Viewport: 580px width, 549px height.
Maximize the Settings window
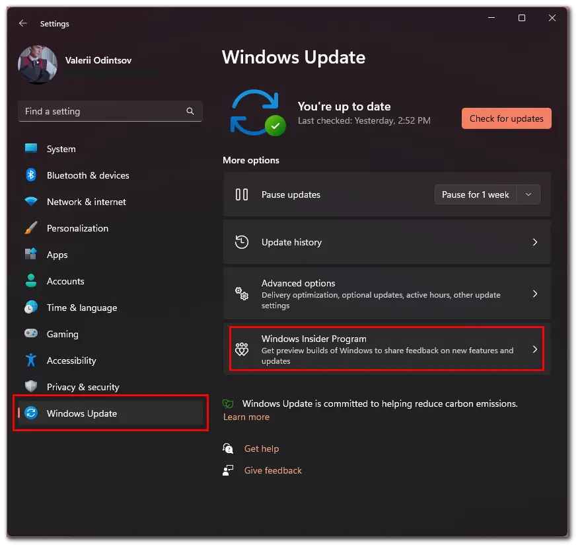point(522,18)
